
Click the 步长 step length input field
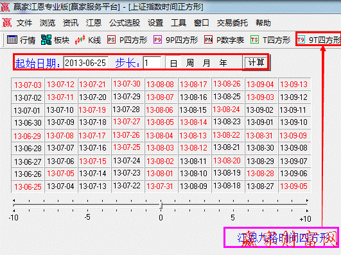pos(152,63)
